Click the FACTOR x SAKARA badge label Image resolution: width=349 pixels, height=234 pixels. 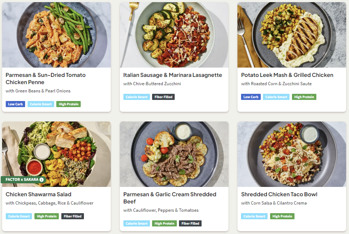pos(22,179)
